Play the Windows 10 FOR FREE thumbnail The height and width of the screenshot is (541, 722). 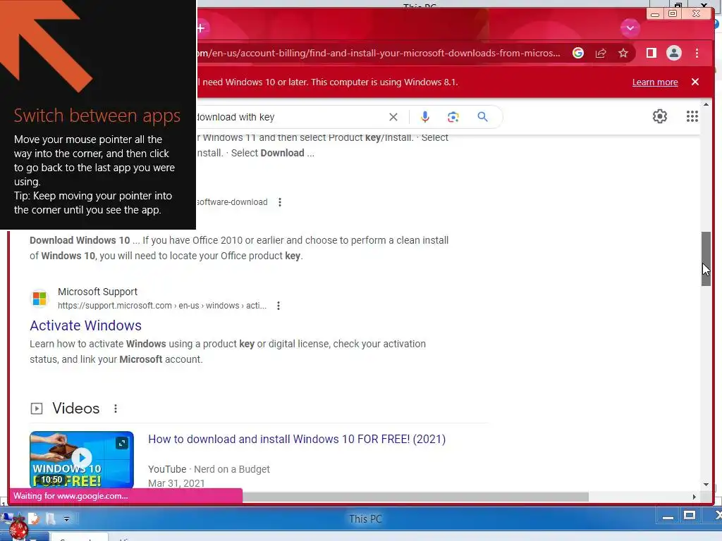click(x=82, y=459)
